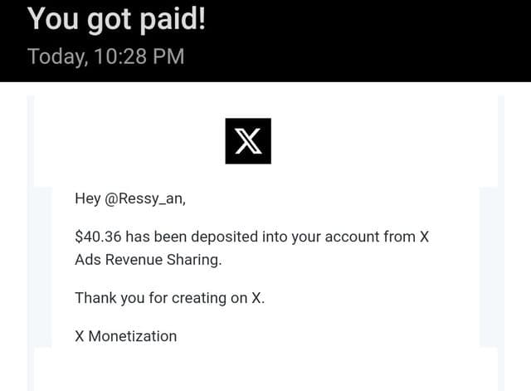The image size is (531, 391).
Task: Click the X logo in the email
Action: pyautogui.click(x=248, y=141)
